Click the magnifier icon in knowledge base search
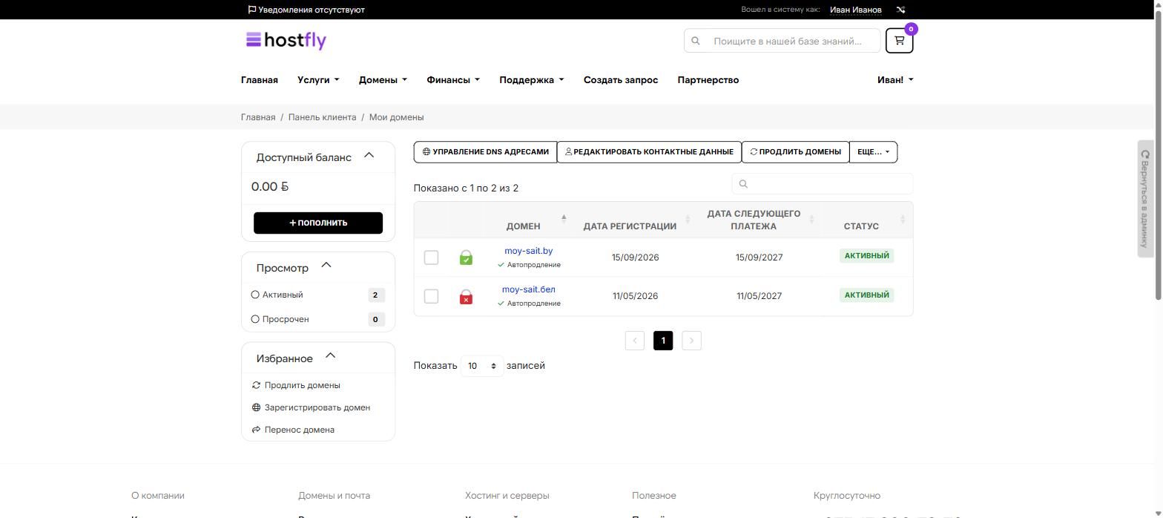This screenshot has width=1163, height=518. [x=696, y=41]
